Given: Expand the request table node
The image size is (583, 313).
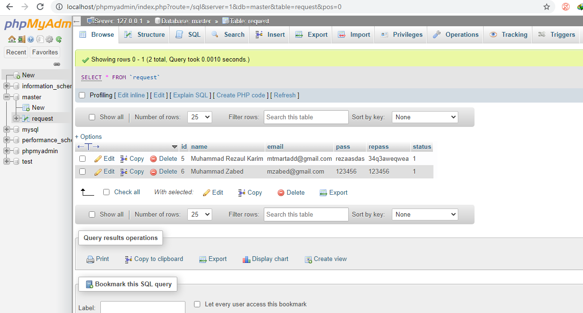Looking at the screenshot, I should pos(16,118).
